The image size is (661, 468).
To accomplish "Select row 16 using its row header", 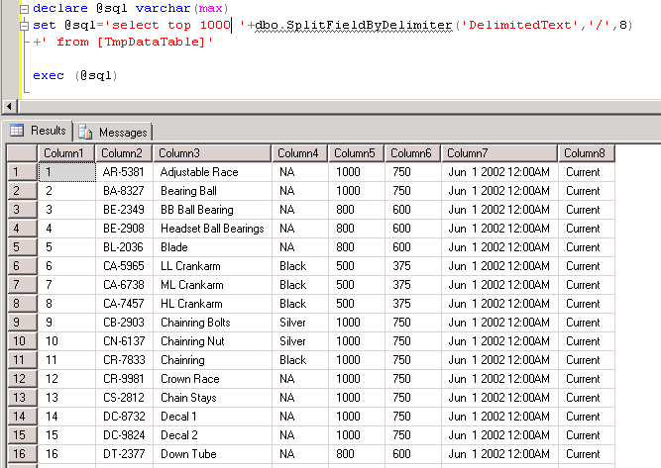I will [20, 454].
